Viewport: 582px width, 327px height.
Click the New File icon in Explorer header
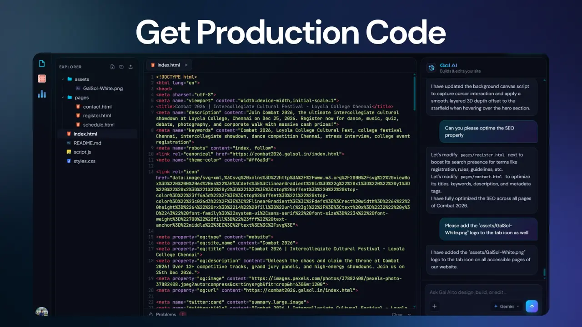point(112,67)
